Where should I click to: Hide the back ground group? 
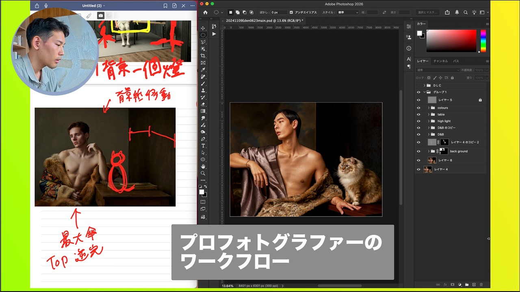418,151
